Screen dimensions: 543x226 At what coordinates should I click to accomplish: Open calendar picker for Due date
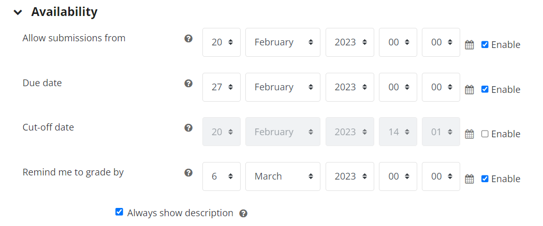pyautogui.click(x=469, y=90)
